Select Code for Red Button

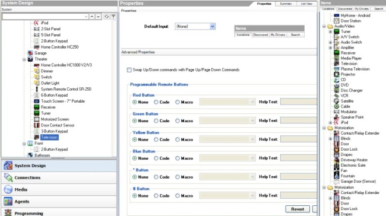[x=156, y=102]
